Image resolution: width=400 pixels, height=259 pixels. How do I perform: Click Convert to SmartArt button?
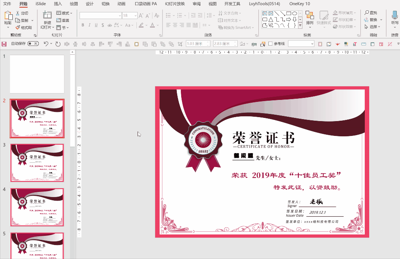236,28
